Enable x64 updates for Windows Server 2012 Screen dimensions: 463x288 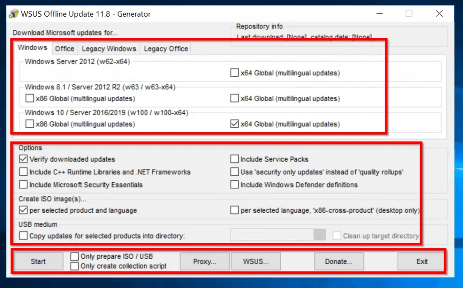point(234,72)
